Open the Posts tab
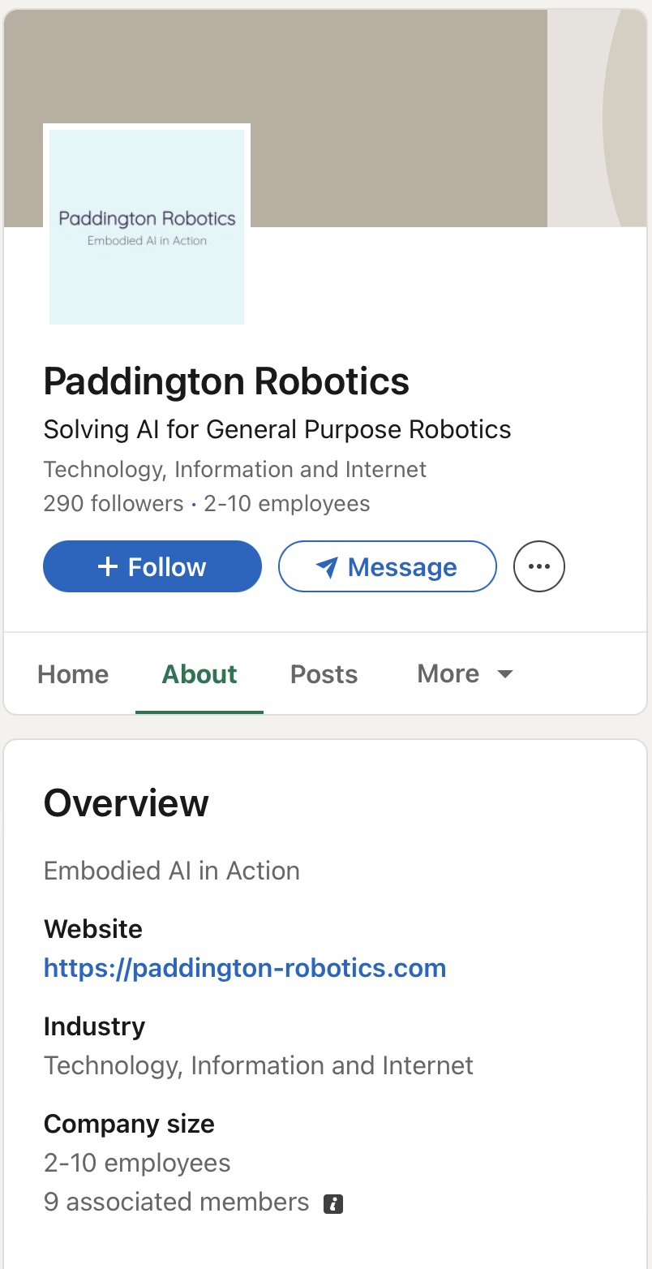This screenshot has height=1269, width=652. [x=324, y=674]
